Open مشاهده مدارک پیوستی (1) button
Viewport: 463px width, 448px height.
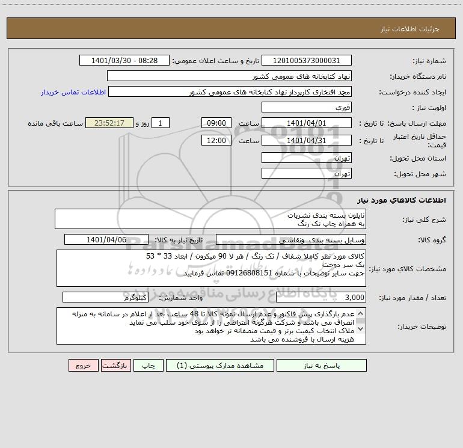tap(220, 366)
